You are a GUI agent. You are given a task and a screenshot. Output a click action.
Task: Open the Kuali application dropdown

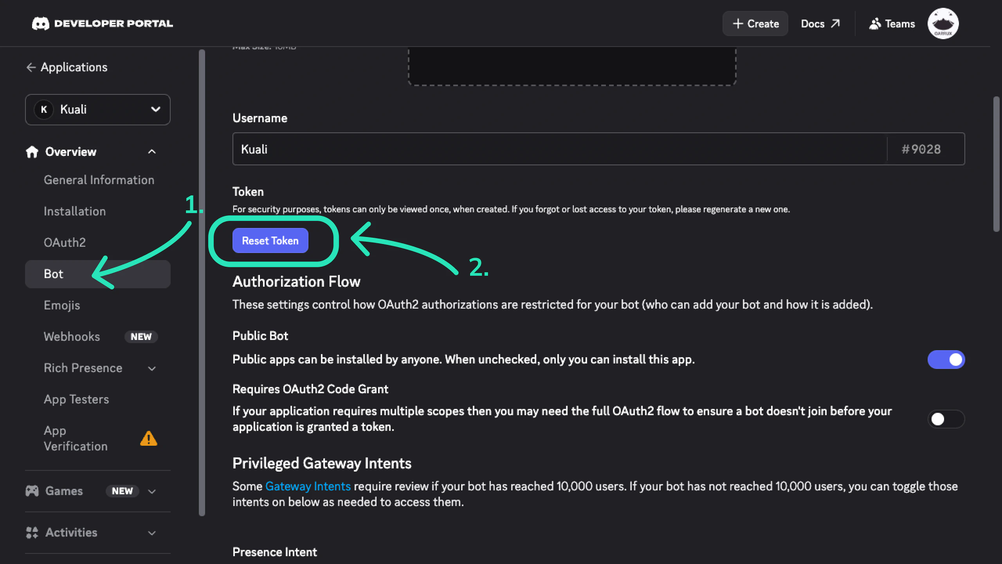[x=98, y=110]
